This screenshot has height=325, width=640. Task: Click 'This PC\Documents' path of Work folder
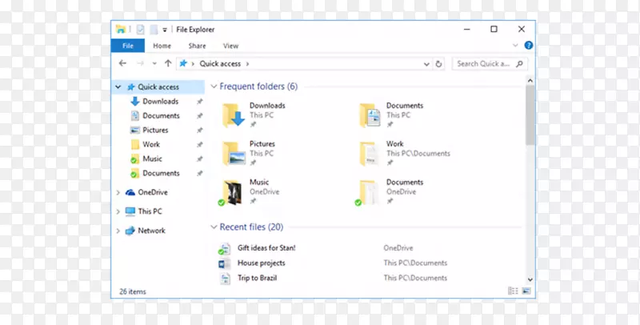pyautogui.click(x=418, y=154)
